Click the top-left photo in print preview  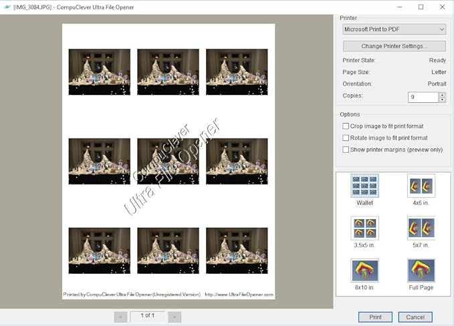[x=100, y=72]
